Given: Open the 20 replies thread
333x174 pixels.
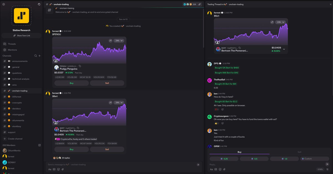Looking at the screenshot, I should click(x=66, y=158).
